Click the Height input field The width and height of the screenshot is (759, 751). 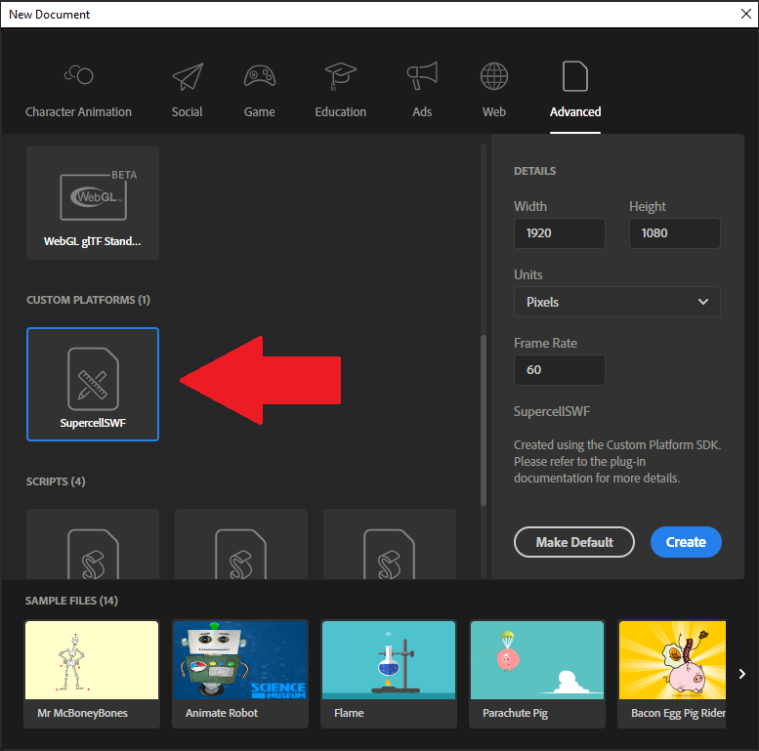674,233
